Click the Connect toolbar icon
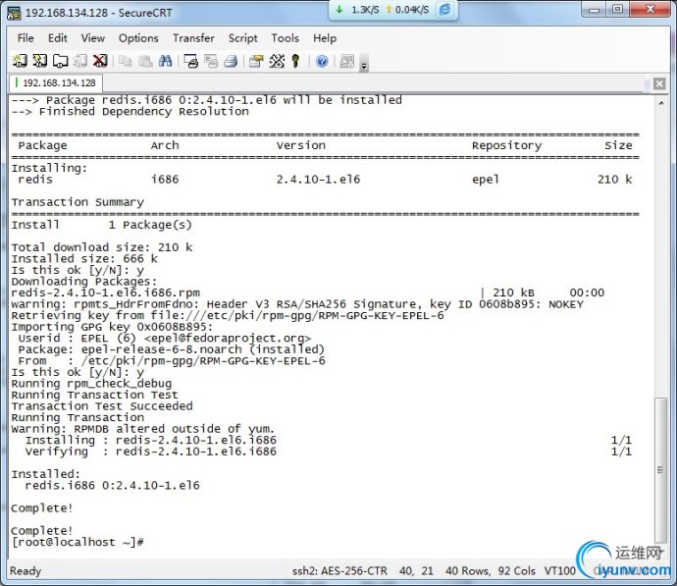 pos(20,61)
